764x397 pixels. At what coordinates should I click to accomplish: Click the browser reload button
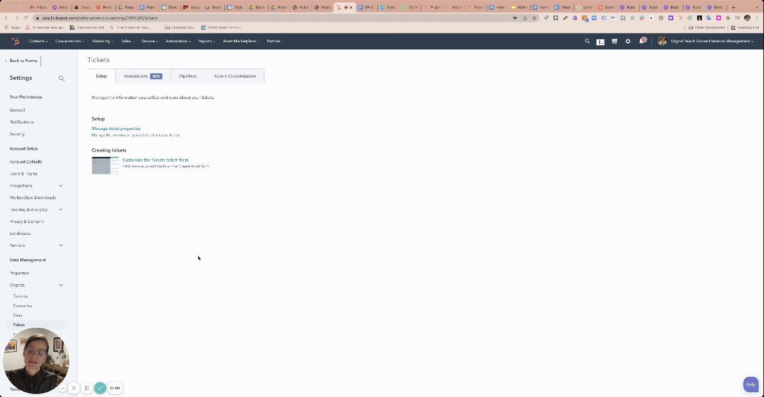point(26,18)
